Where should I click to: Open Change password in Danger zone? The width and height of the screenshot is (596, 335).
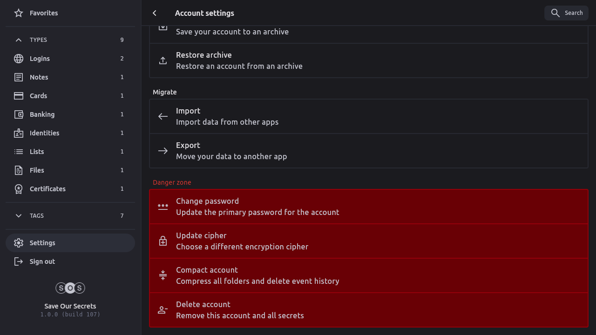point(368,207)
